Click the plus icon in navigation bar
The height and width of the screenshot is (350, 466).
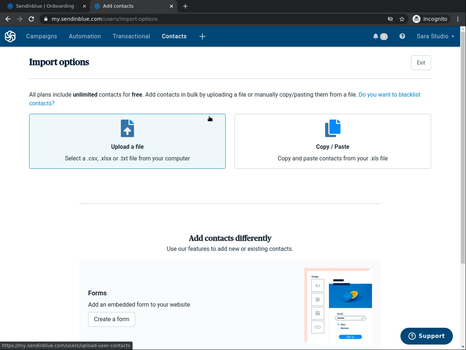[202, 36]
